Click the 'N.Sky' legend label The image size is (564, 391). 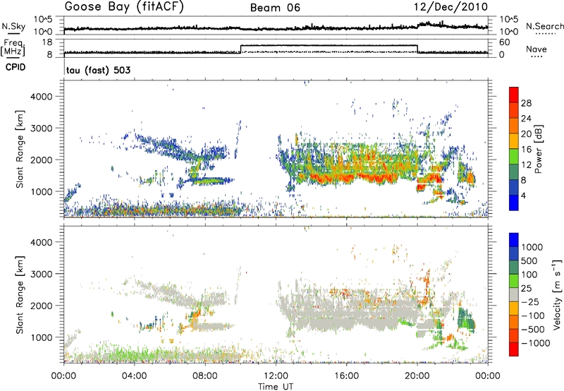tap(13, 26)
